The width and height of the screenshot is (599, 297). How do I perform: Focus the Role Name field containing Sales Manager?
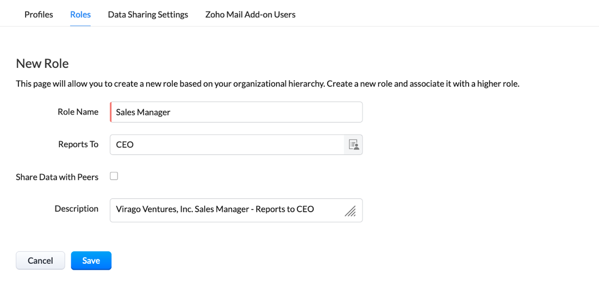[236, 112]
